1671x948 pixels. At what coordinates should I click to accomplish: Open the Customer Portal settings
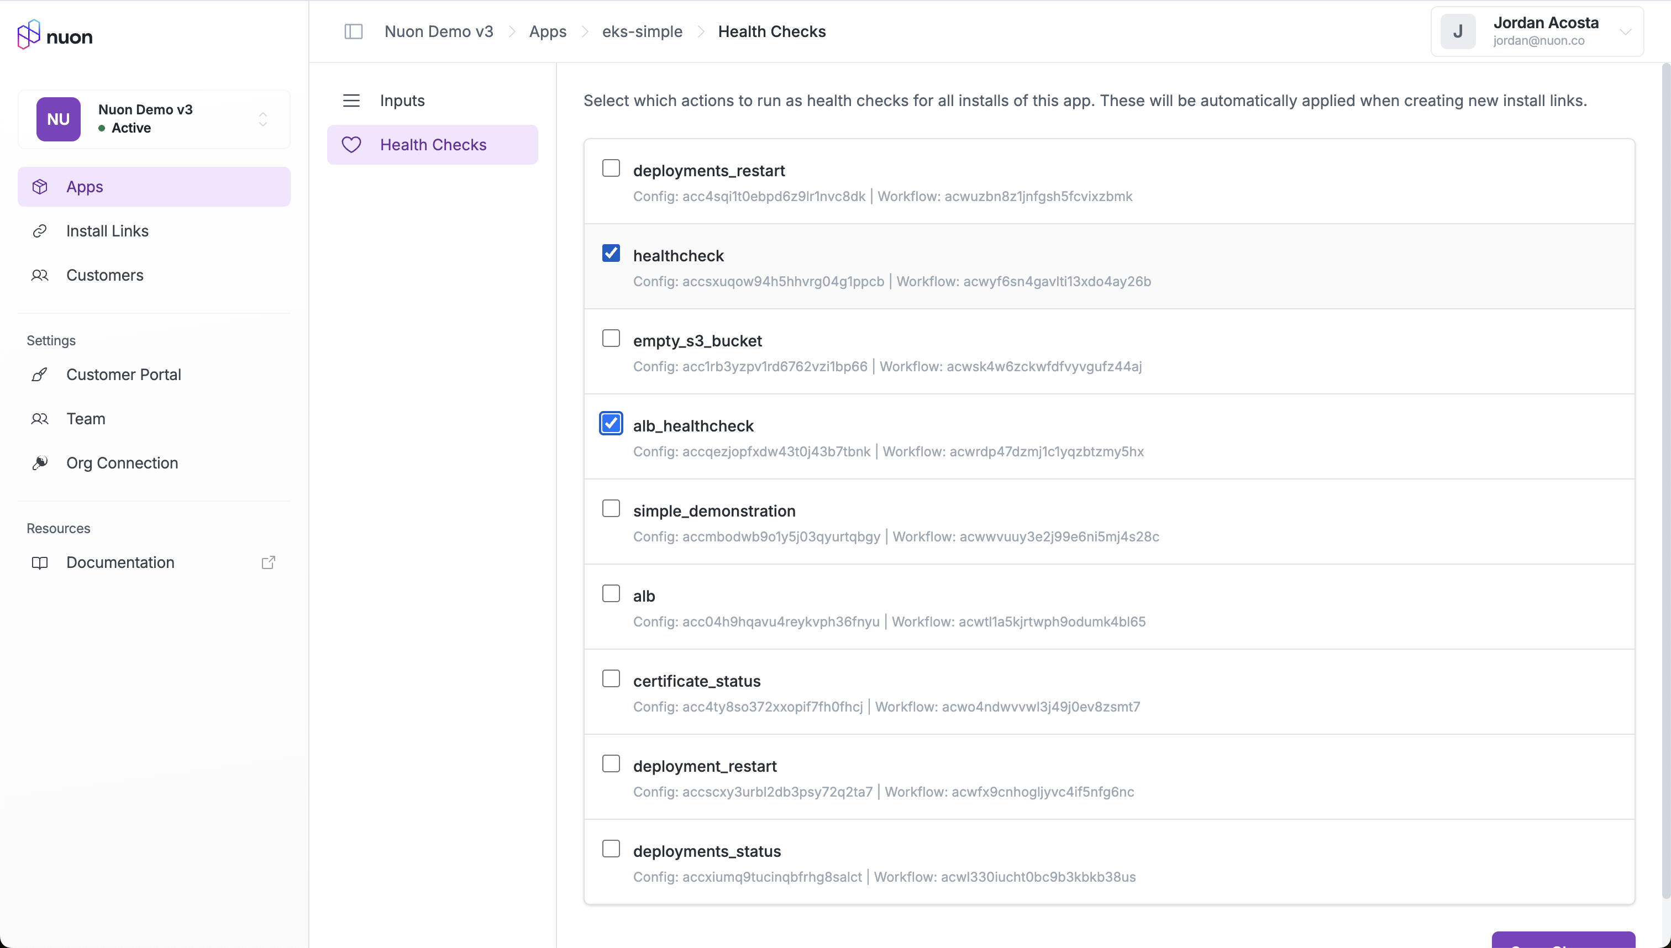coord(124,375)
